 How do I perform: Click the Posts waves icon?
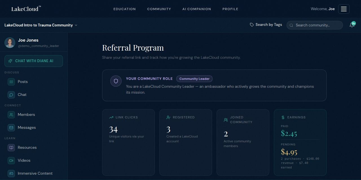point(11,82)
